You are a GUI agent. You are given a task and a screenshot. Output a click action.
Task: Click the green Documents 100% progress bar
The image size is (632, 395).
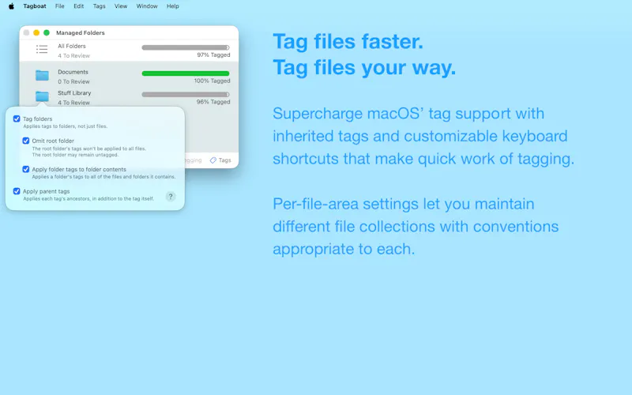pyautogui.click(x=186, y=73)
